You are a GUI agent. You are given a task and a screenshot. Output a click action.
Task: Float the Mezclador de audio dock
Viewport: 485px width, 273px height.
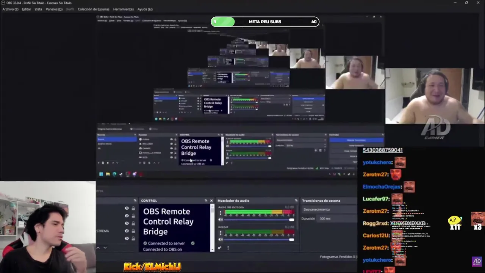(x=296, y=201)
